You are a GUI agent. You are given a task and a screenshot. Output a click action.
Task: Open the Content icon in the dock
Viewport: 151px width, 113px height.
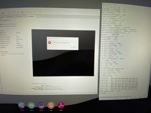[22, 105]
